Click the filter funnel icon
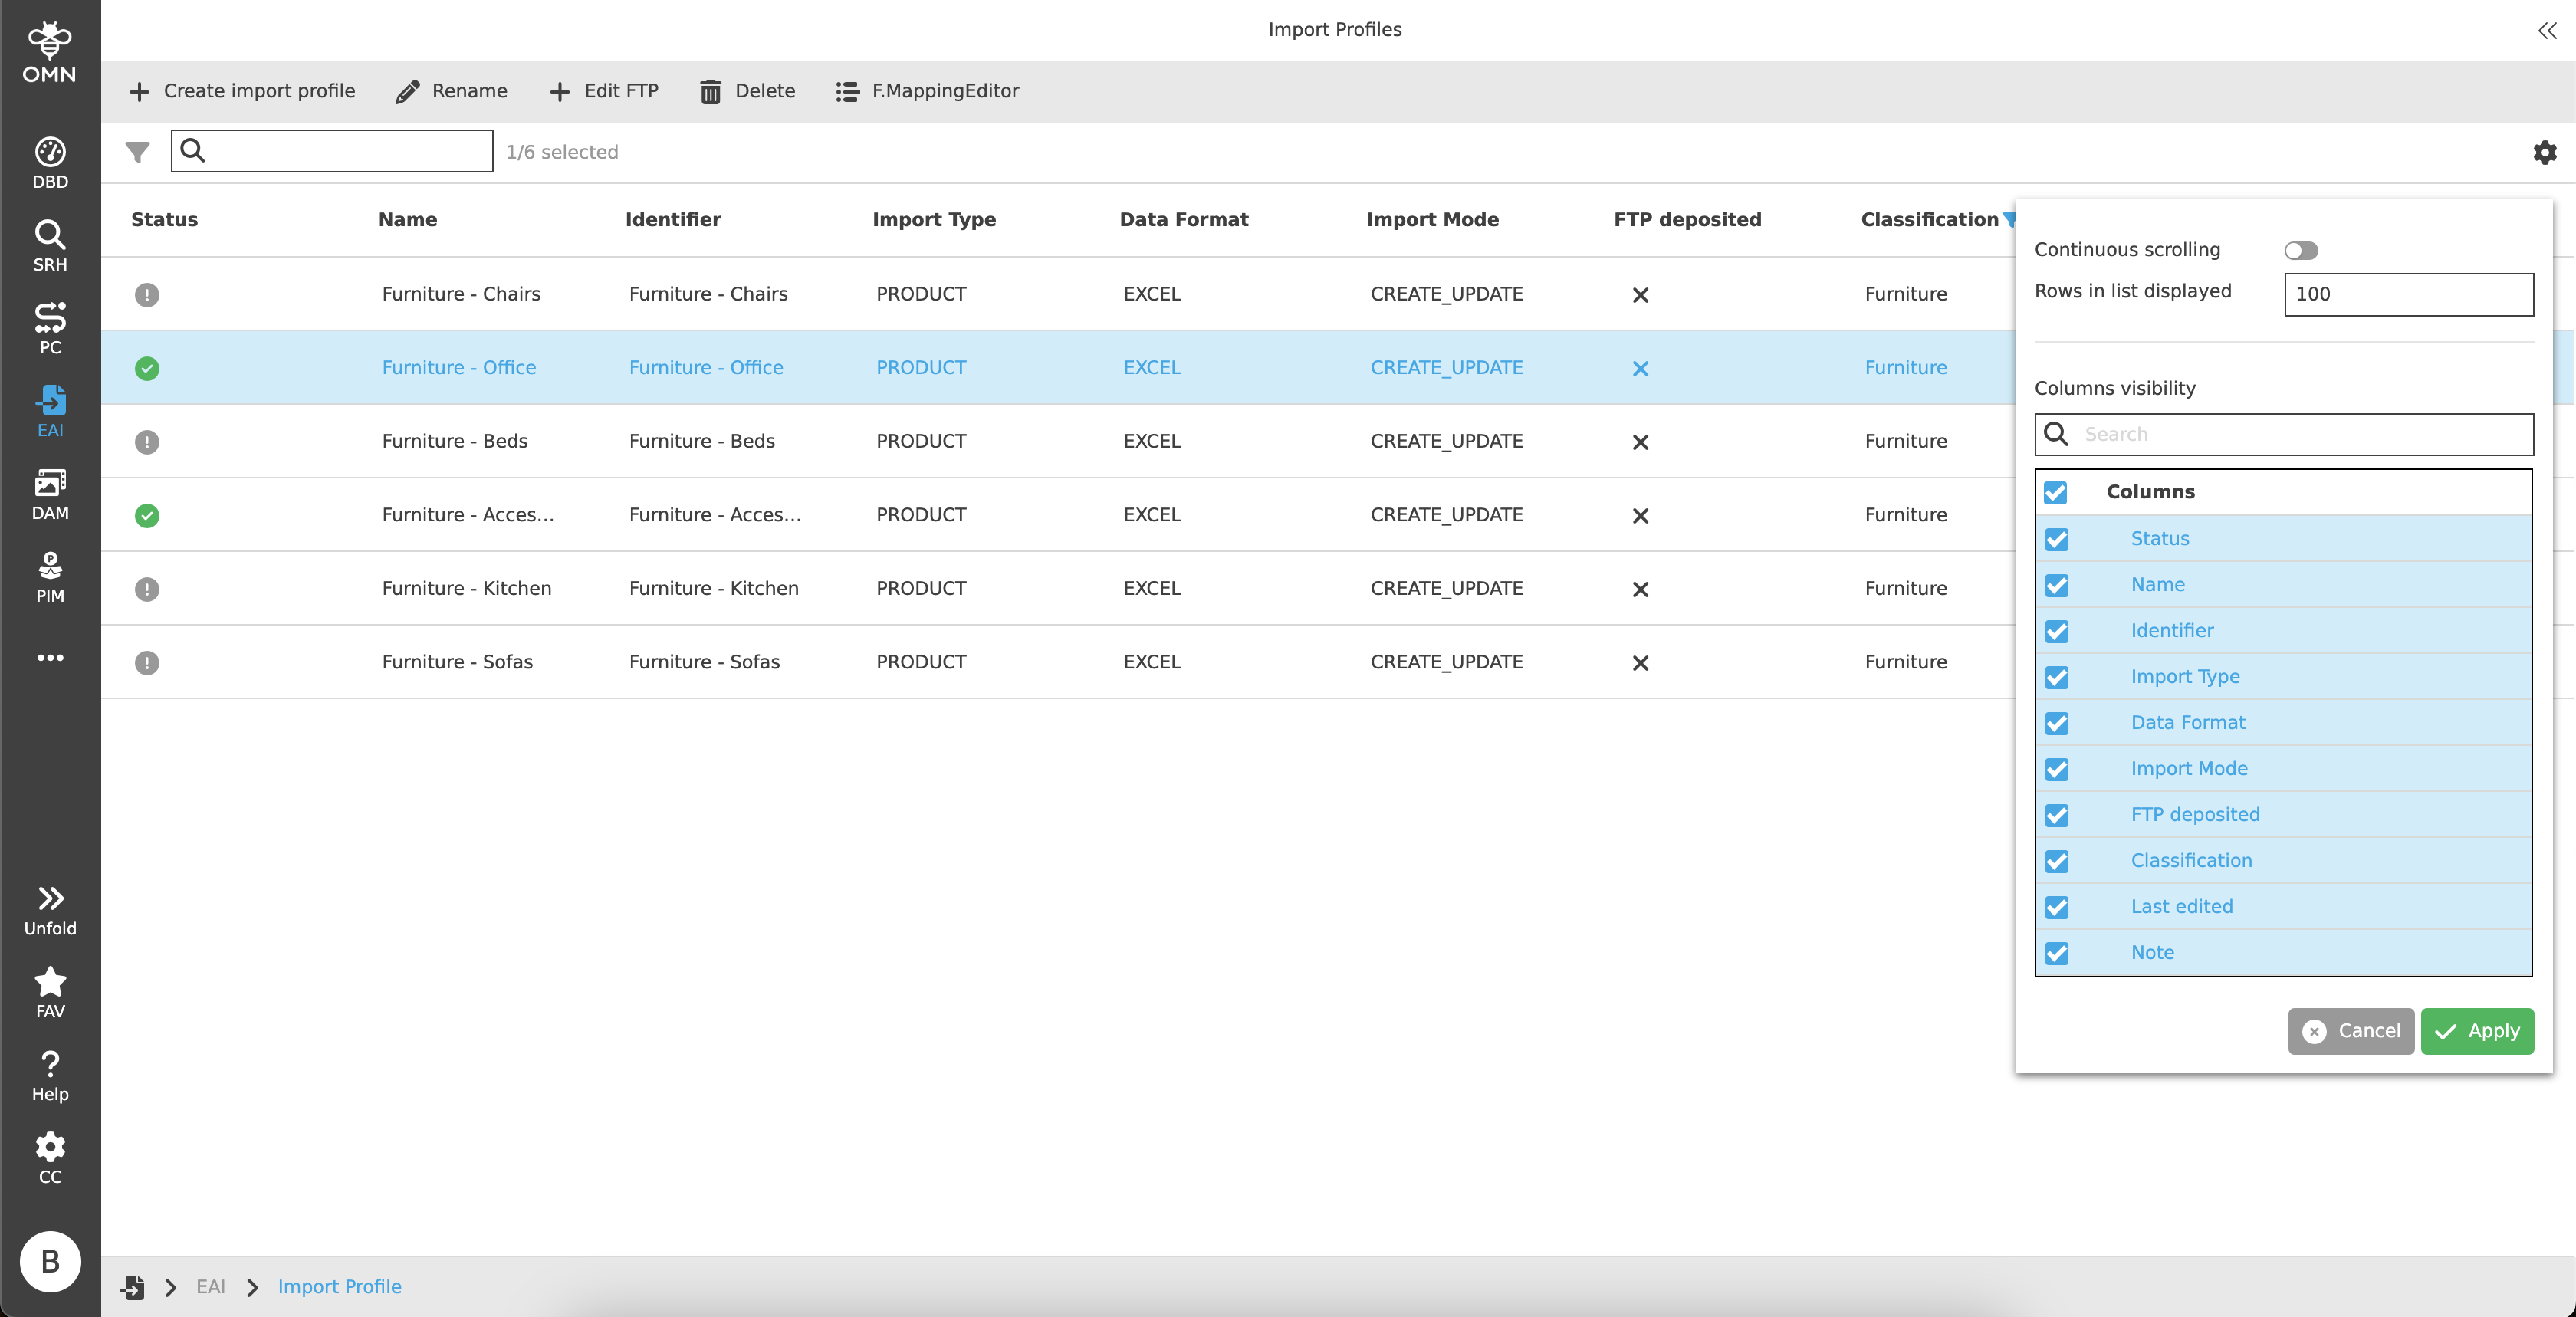 pos(137,152)
